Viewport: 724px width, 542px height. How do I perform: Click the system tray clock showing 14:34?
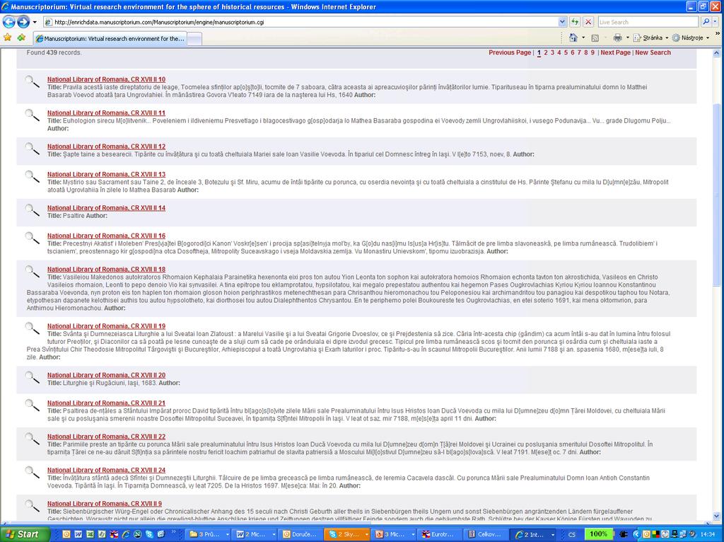tap(708, 535)
